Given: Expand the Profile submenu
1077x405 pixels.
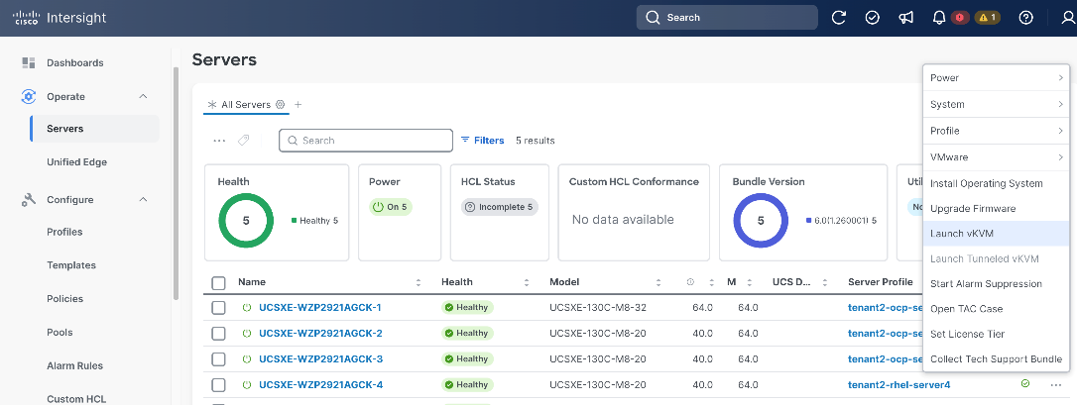Looking at the screenshot, I should point(996,131).
